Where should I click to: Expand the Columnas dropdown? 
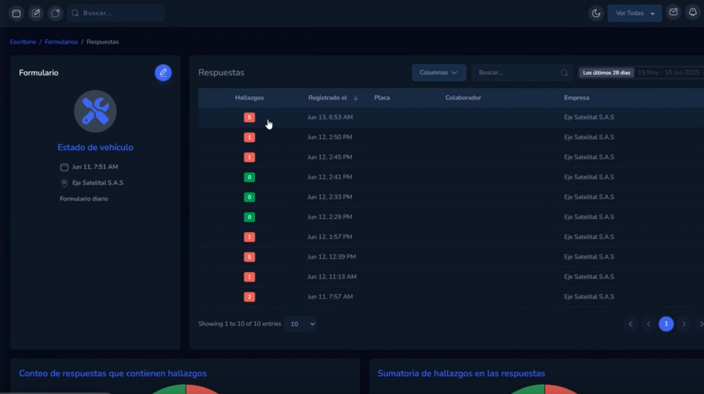439,73
